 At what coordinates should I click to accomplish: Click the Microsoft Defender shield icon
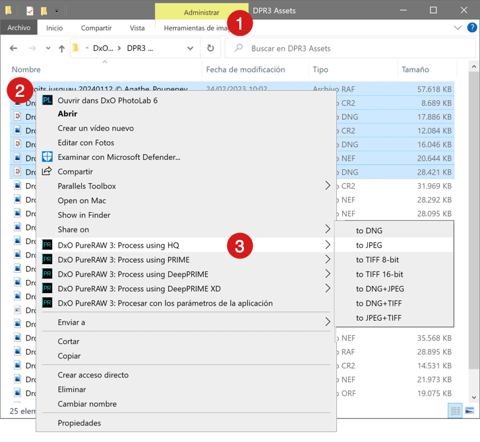tap(47, 157)
